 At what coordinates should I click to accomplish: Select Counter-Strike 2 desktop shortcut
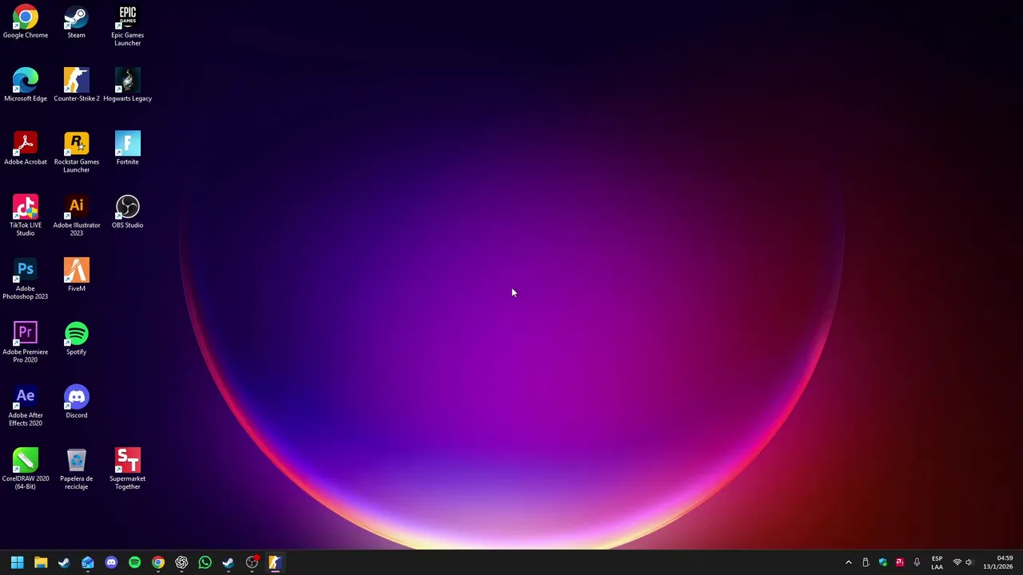coord(76,85)
